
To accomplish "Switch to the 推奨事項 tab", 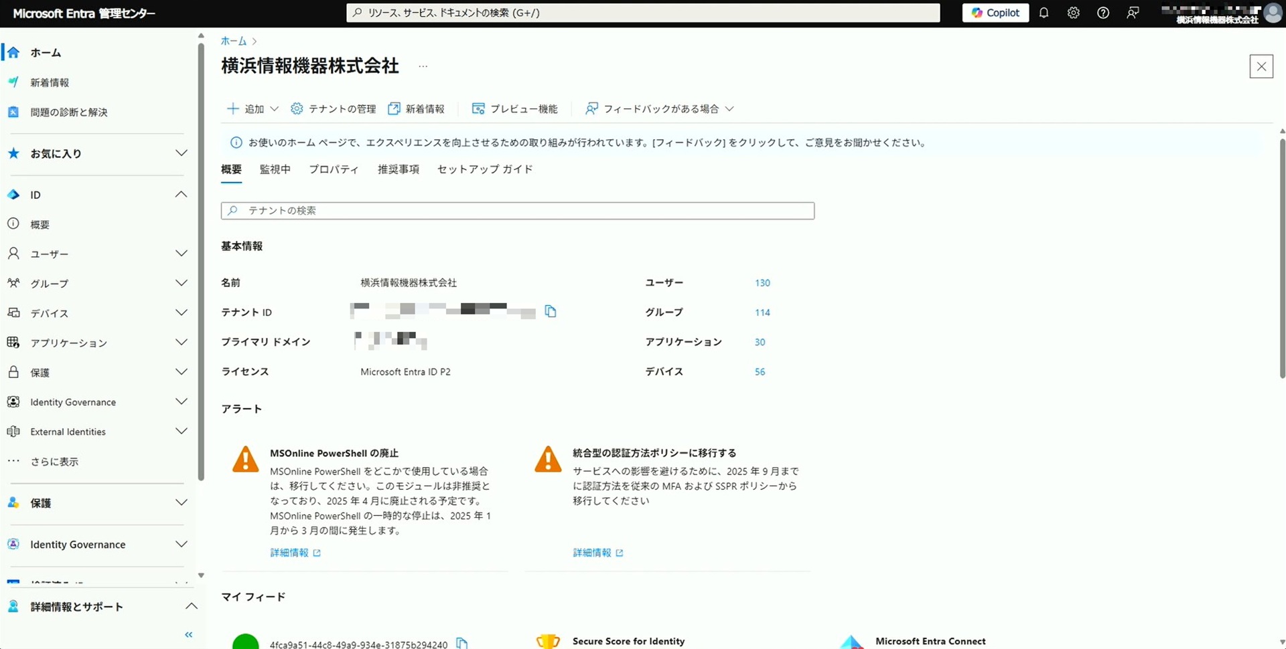I will (x=398, y=169).
